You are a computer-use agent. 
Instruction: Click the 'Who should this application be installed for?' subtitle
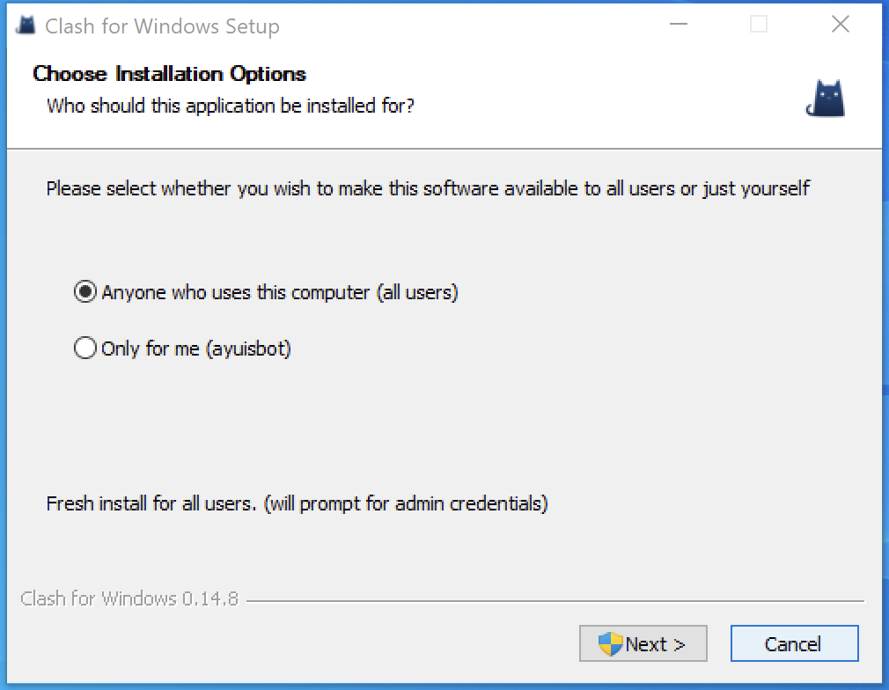click(x=231, y=106)
